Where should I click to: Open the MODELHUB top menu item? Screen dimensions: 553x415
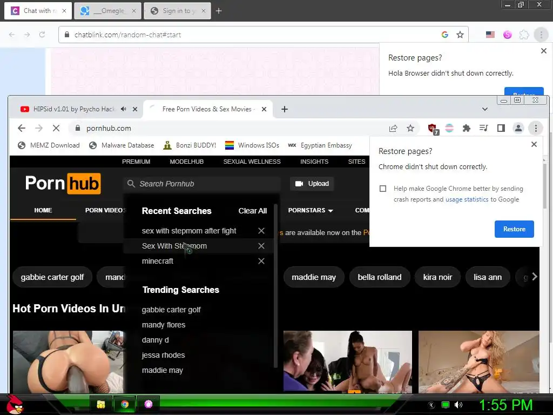[186, 162]
